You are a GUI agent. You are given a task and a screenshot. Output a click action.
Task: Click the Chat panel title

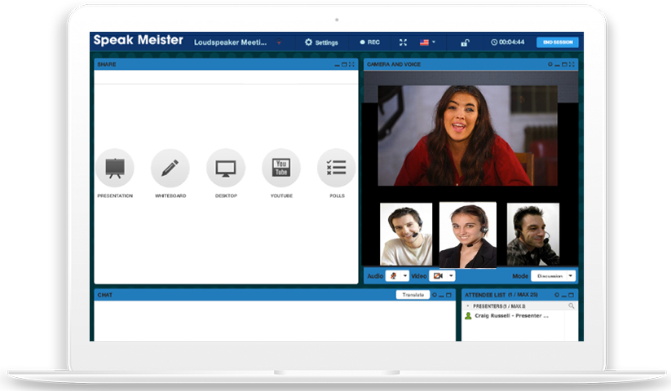[105, 295]
